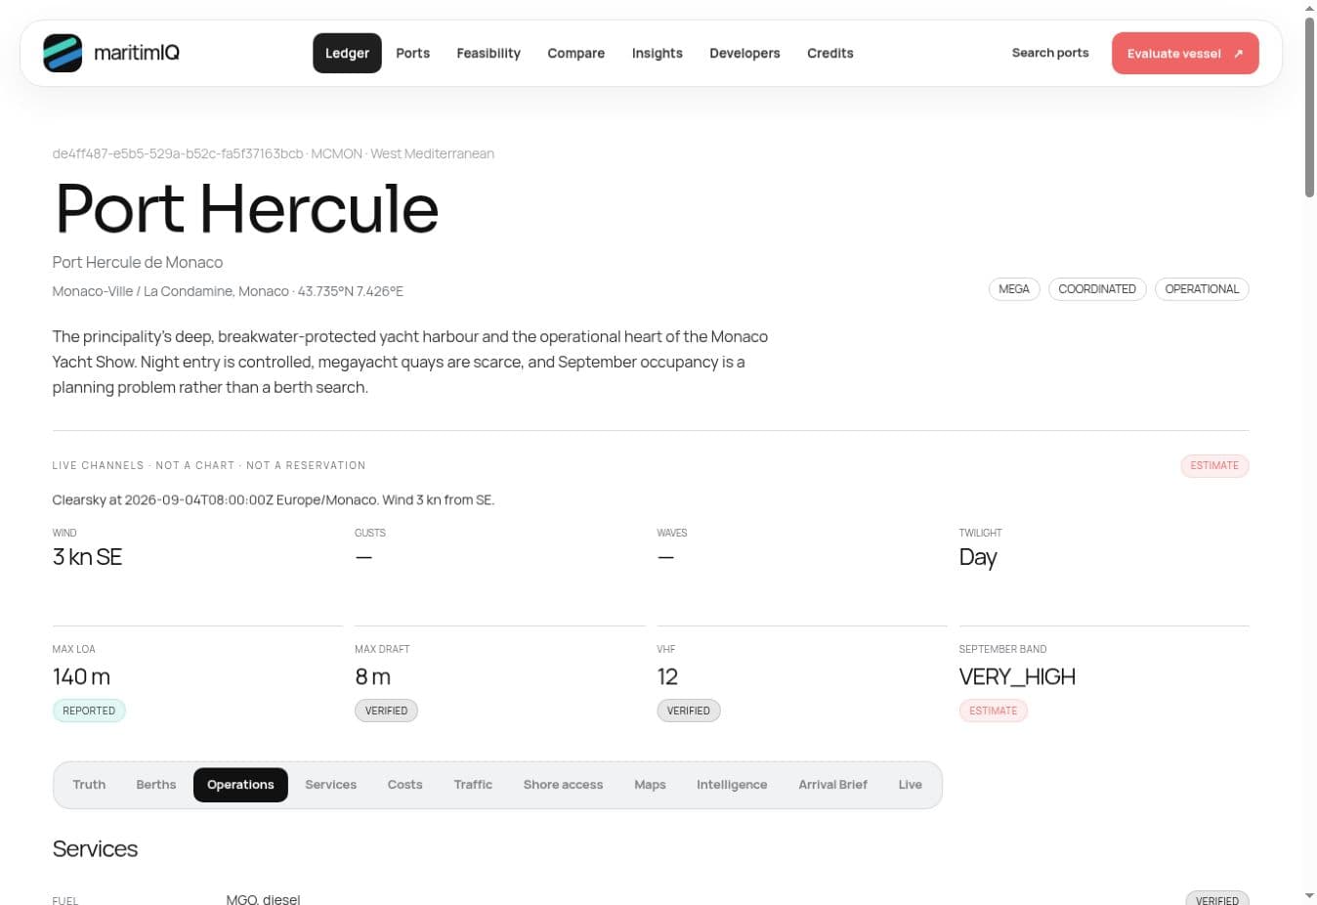Click the Max LOA value 140 m
The height and width of the screenshot is (905, 1317).
(81, 676)
